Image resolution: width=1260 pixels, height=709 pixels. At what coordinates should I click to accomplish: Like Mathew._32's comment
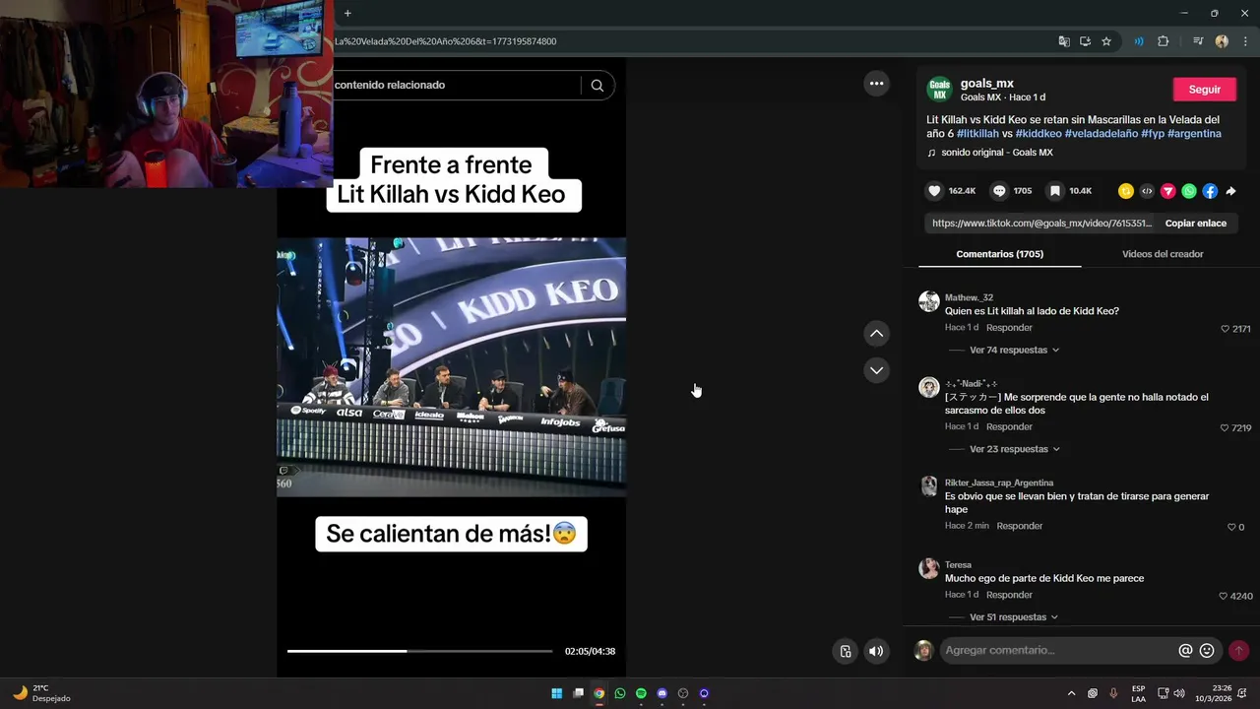pyautogui.click(x=1225, y=329)
